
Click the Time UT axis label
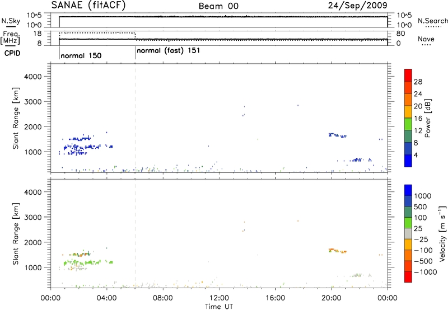pos(219,307)
